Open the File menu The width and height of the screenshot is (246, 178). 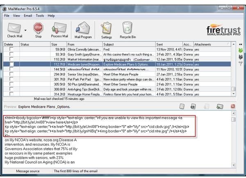click(7, 16)
